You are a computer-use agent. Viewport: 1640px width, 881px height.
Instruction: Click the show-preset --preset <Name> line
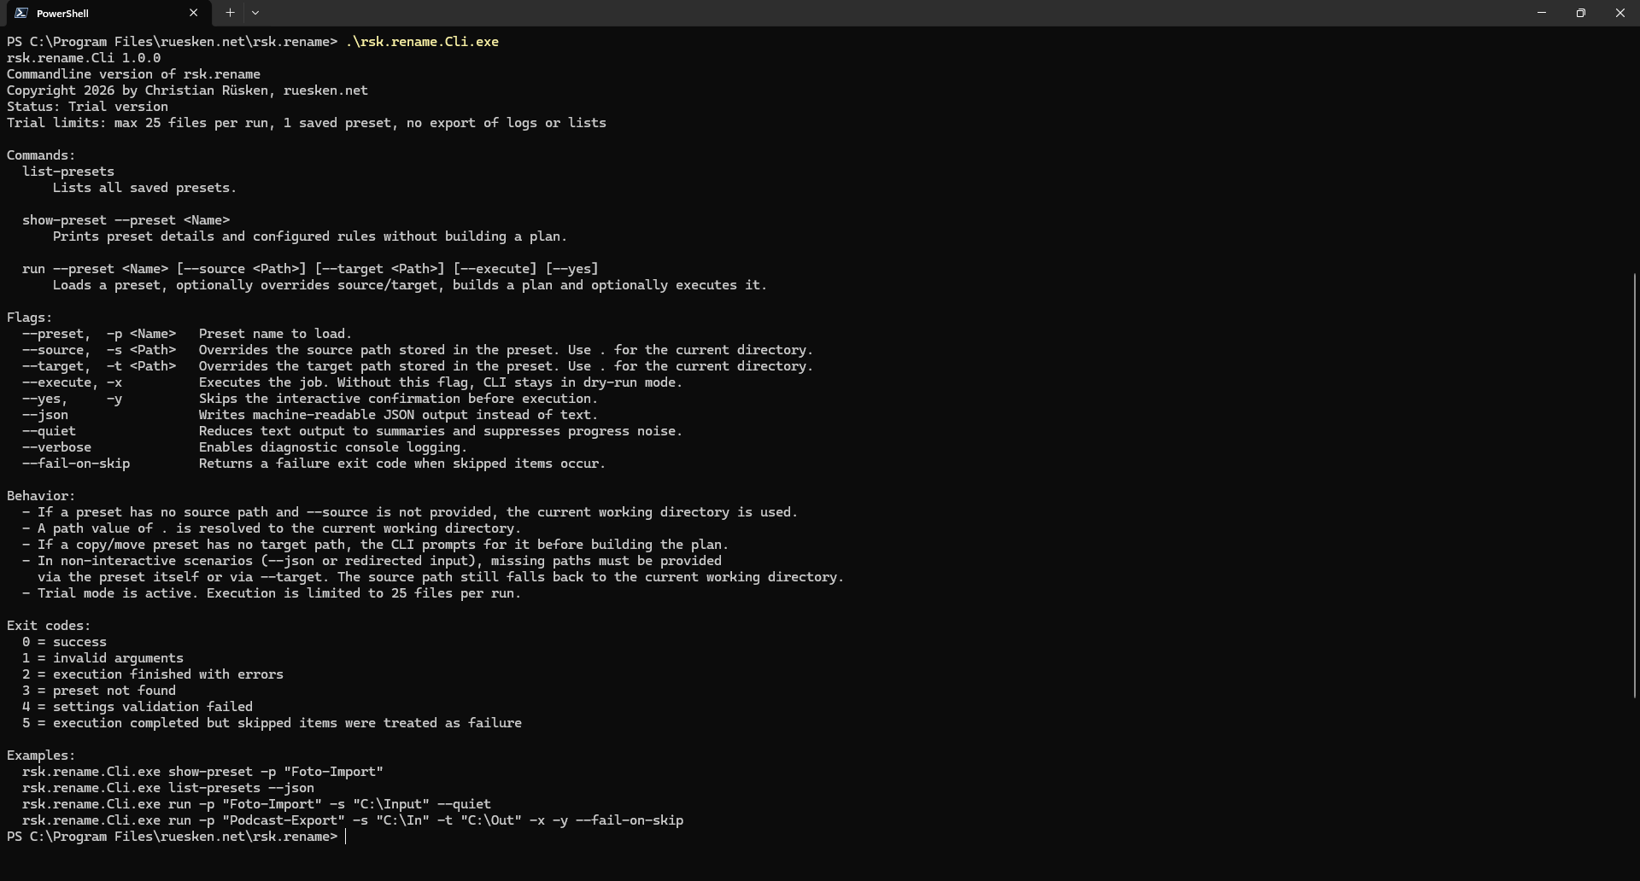[x=126, y=220]
